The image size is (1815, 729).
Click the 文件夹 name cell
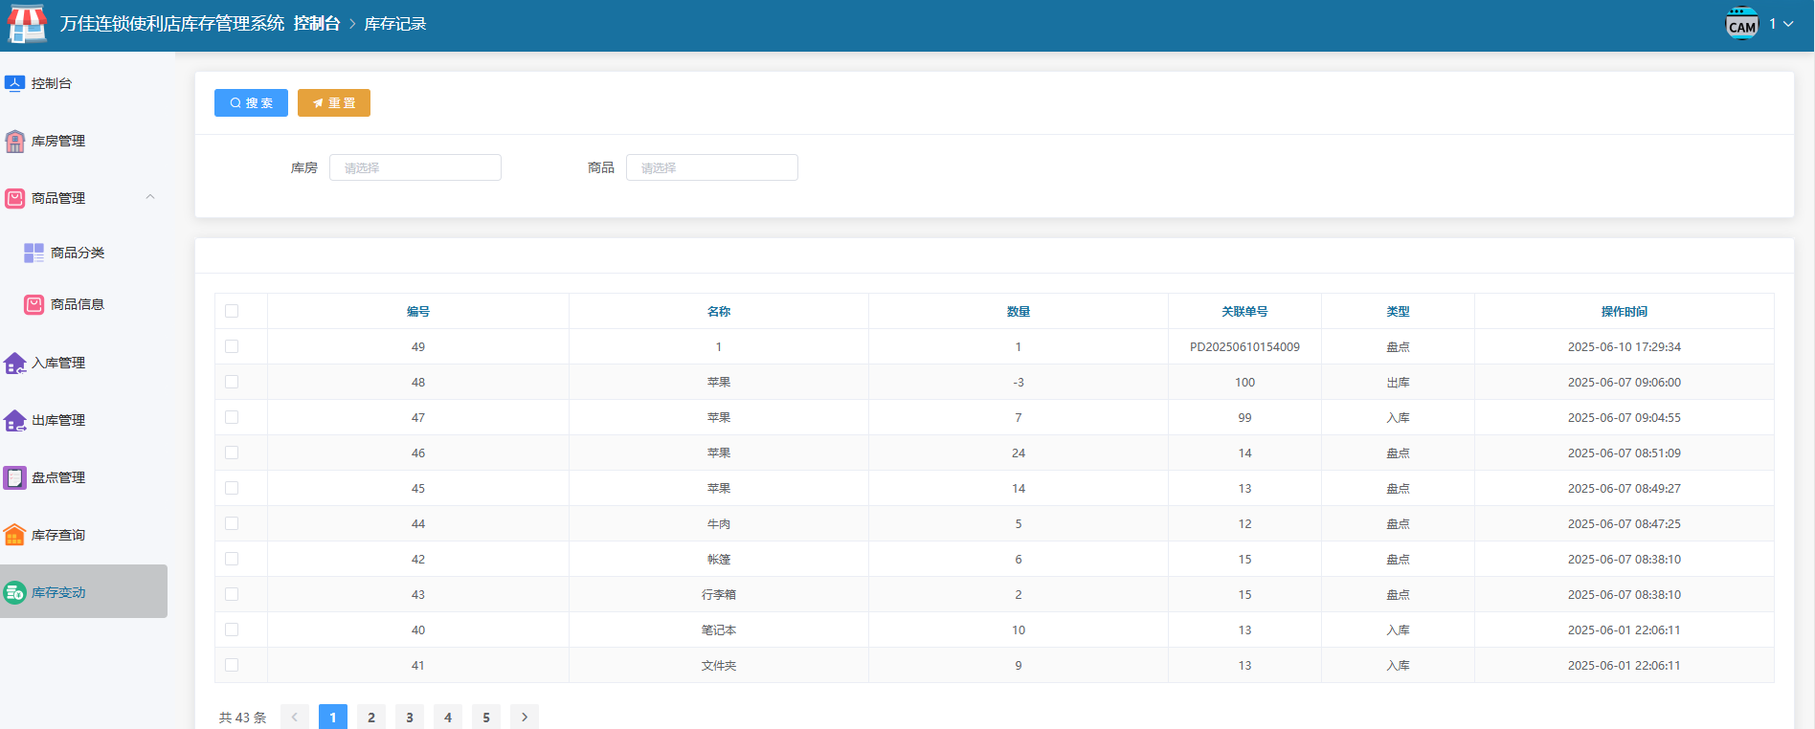(x=719, y=665)
